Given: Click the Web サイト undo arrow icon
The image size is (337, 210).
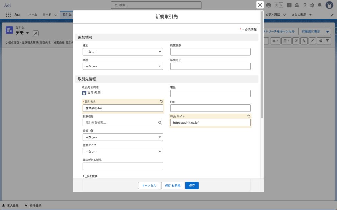Looking at the screenshot, I should (249, 116).
